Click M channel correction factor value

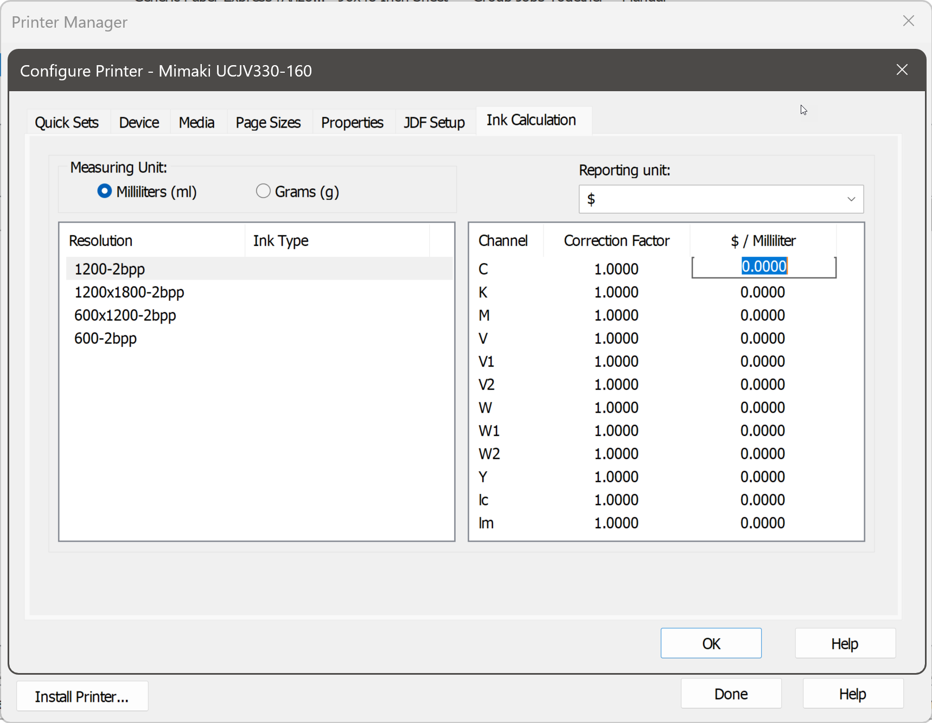tap(616, 315)
